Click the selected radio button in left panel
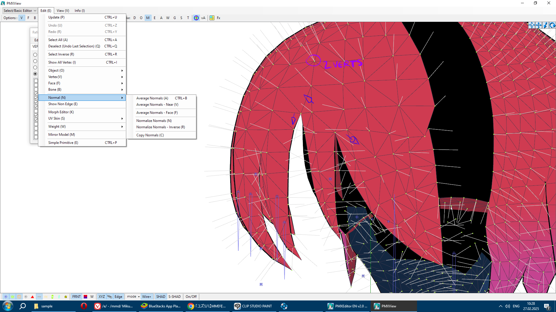 [x=35, y=74]
